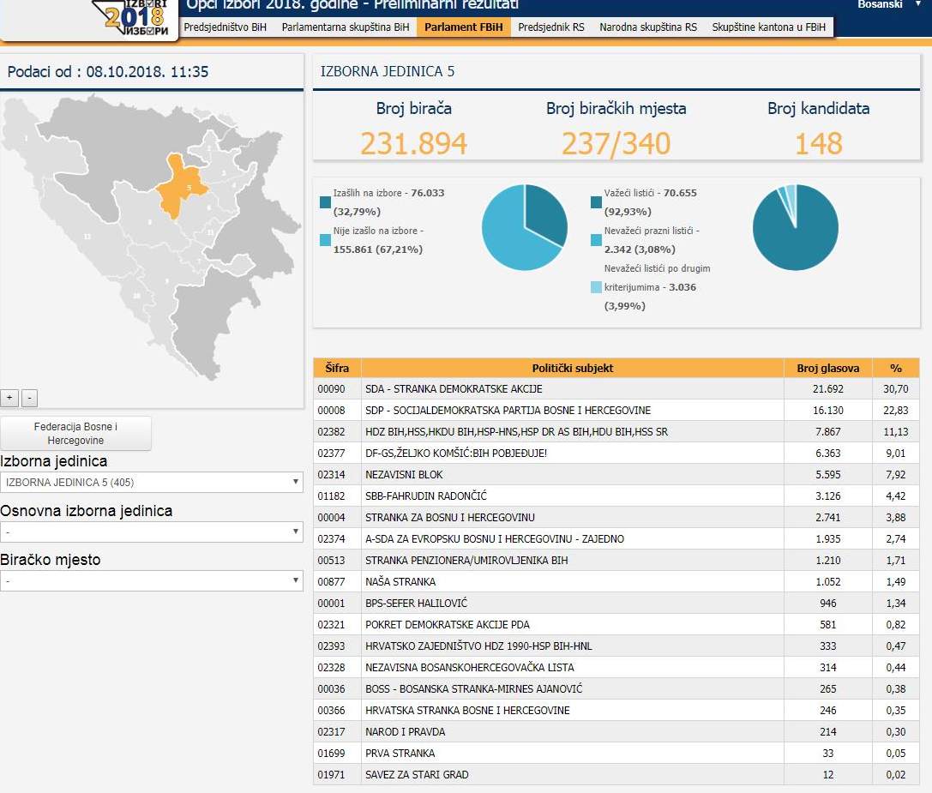
Task: Zoom out the map with minus button
Action: pyautogui.click(x=29, y=398)
